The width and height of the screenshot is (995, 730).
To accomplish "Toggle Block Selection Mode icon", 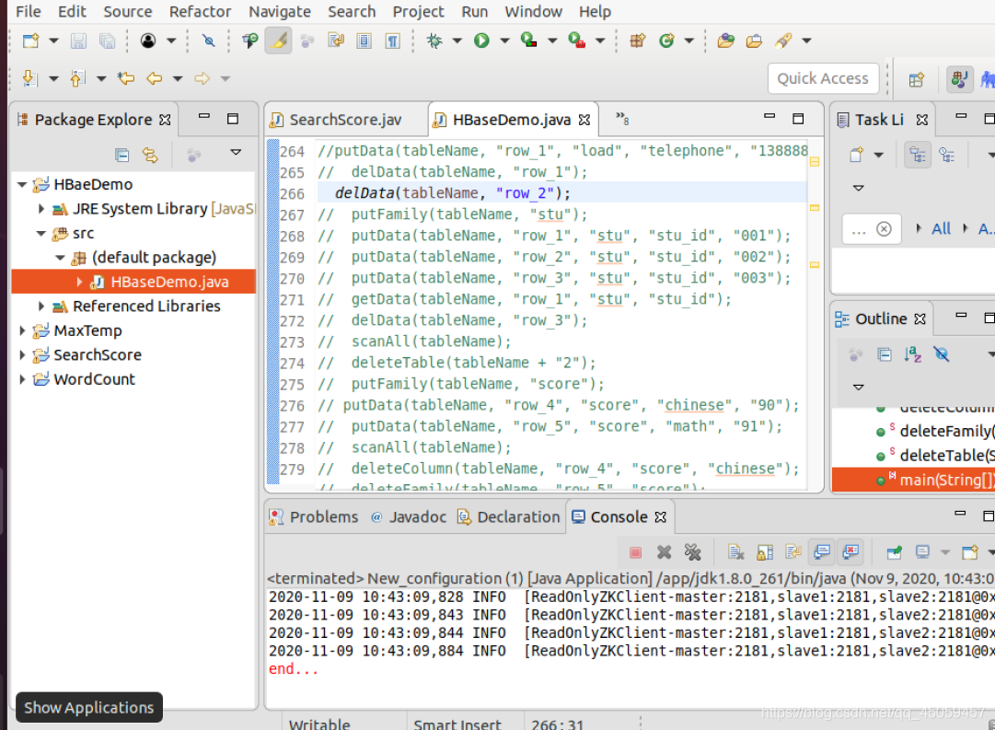I will [x=364, y=41].
